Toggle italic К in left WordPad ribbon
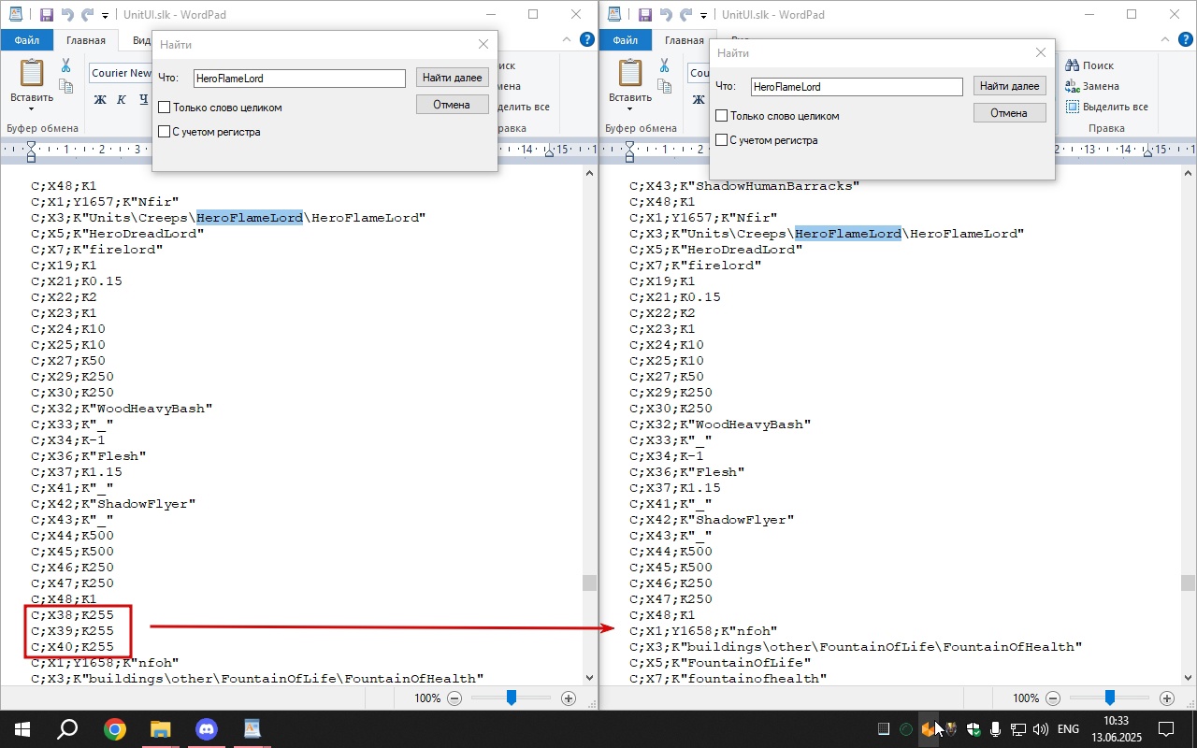1197x748 pixels. (x=122, y=99)
